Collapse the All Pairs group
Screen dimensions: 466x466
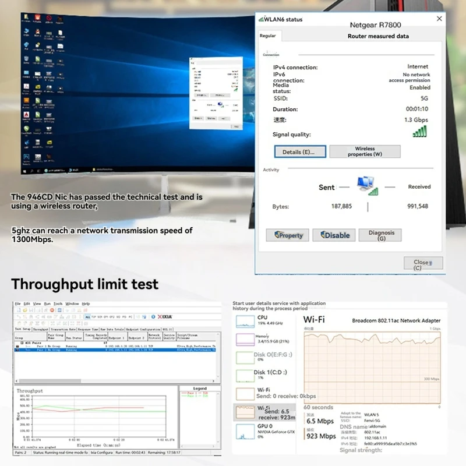point(23,342)
